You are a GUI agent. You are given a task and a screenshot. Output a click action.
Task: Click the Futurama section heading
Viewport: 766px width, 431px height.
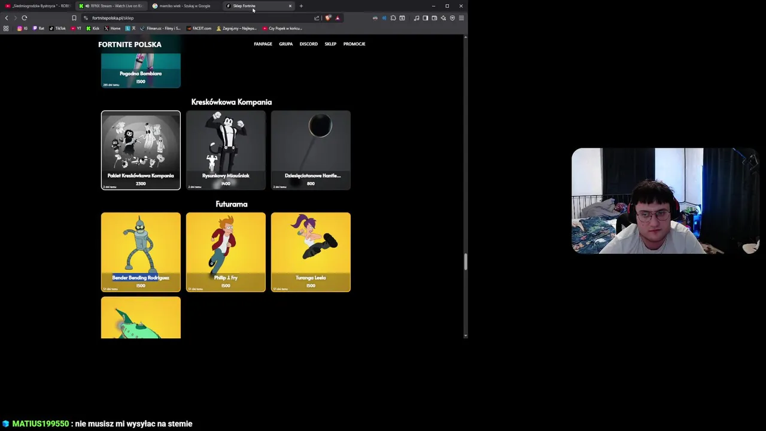[232, 204]
